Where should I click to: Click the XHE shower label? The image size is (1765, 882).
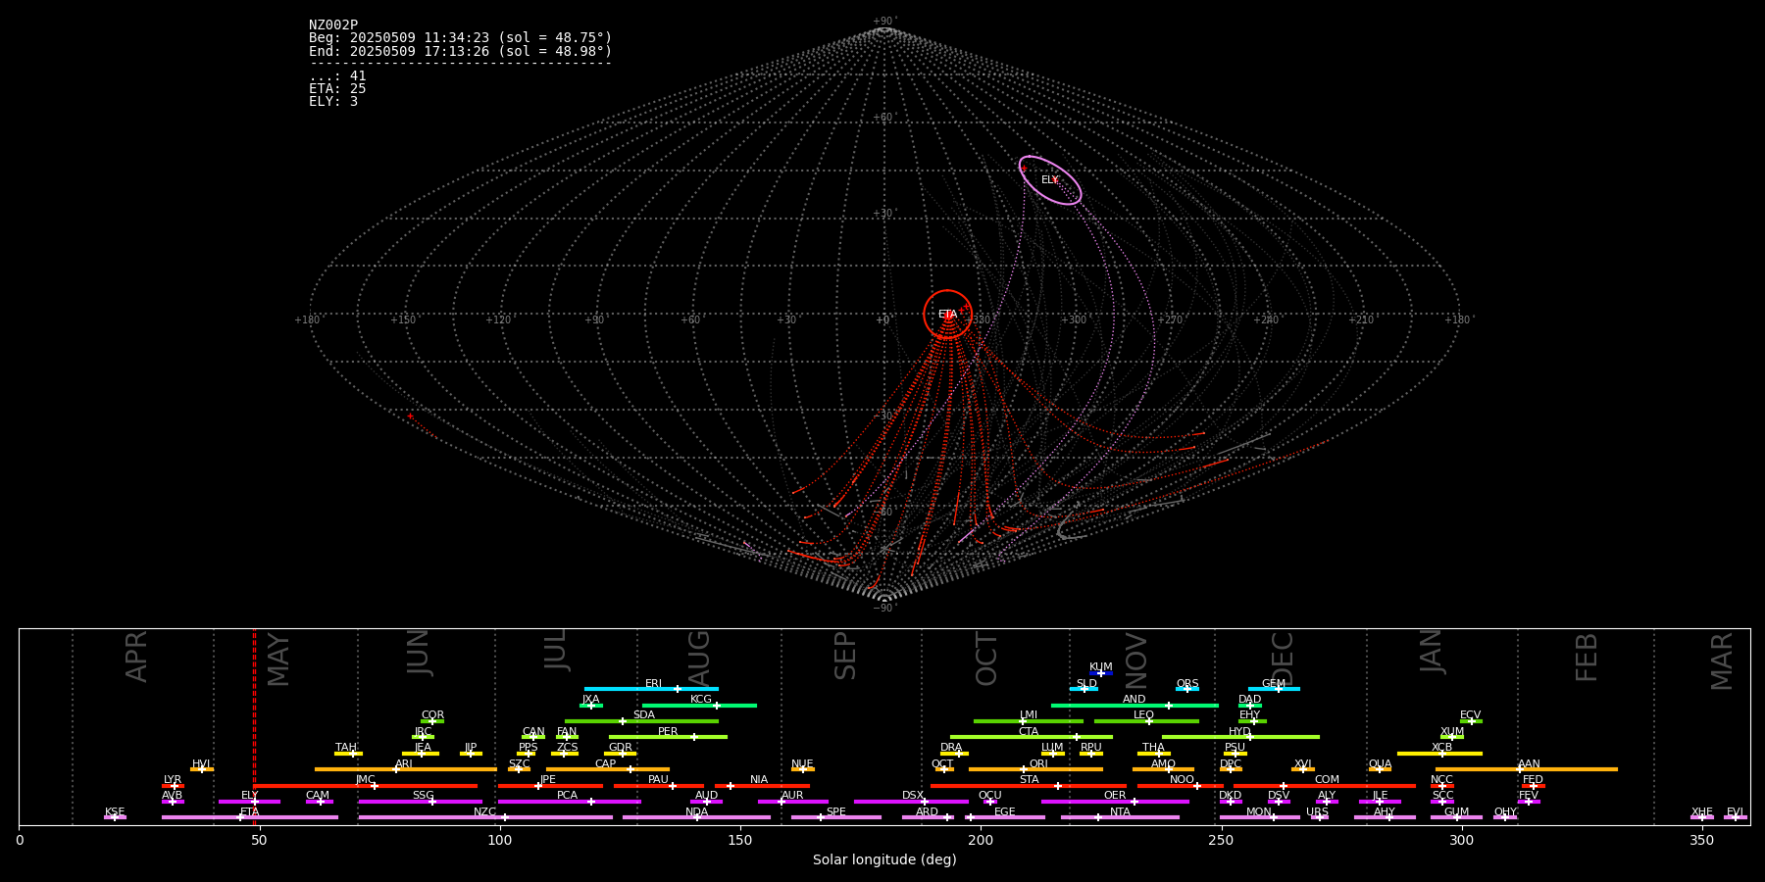coord(1702,812)
